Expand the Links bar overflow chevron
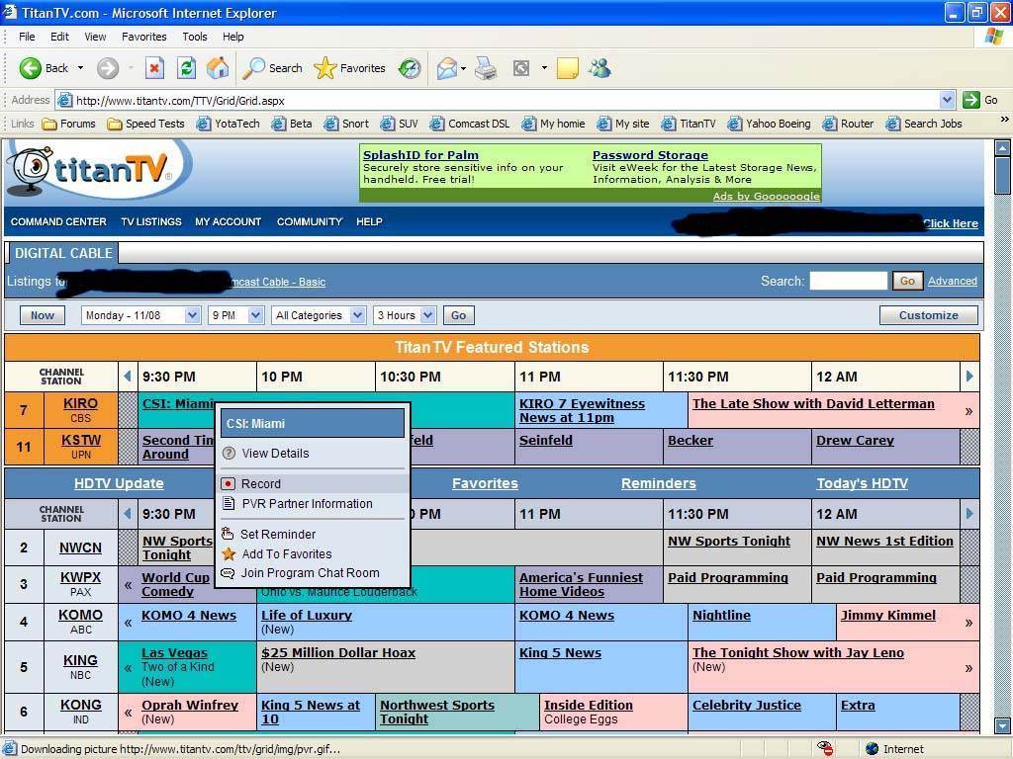Image resolution: width=1013 pixels, height=759 pixels. click(1005, 120)
